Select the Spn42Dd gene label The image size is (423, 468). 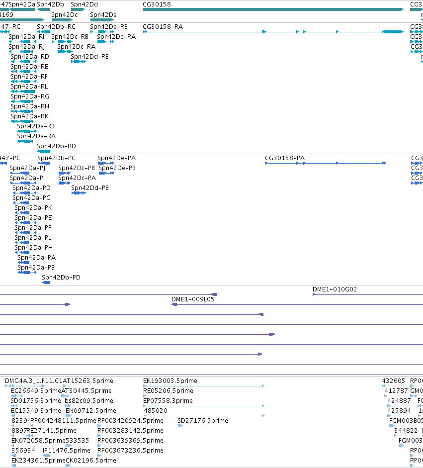[x=84, y=4]
